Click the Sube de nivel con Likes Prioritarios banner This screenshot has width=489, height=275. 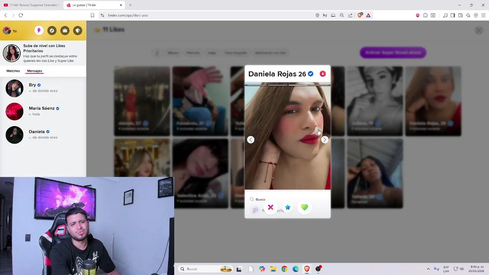(43, 53)
